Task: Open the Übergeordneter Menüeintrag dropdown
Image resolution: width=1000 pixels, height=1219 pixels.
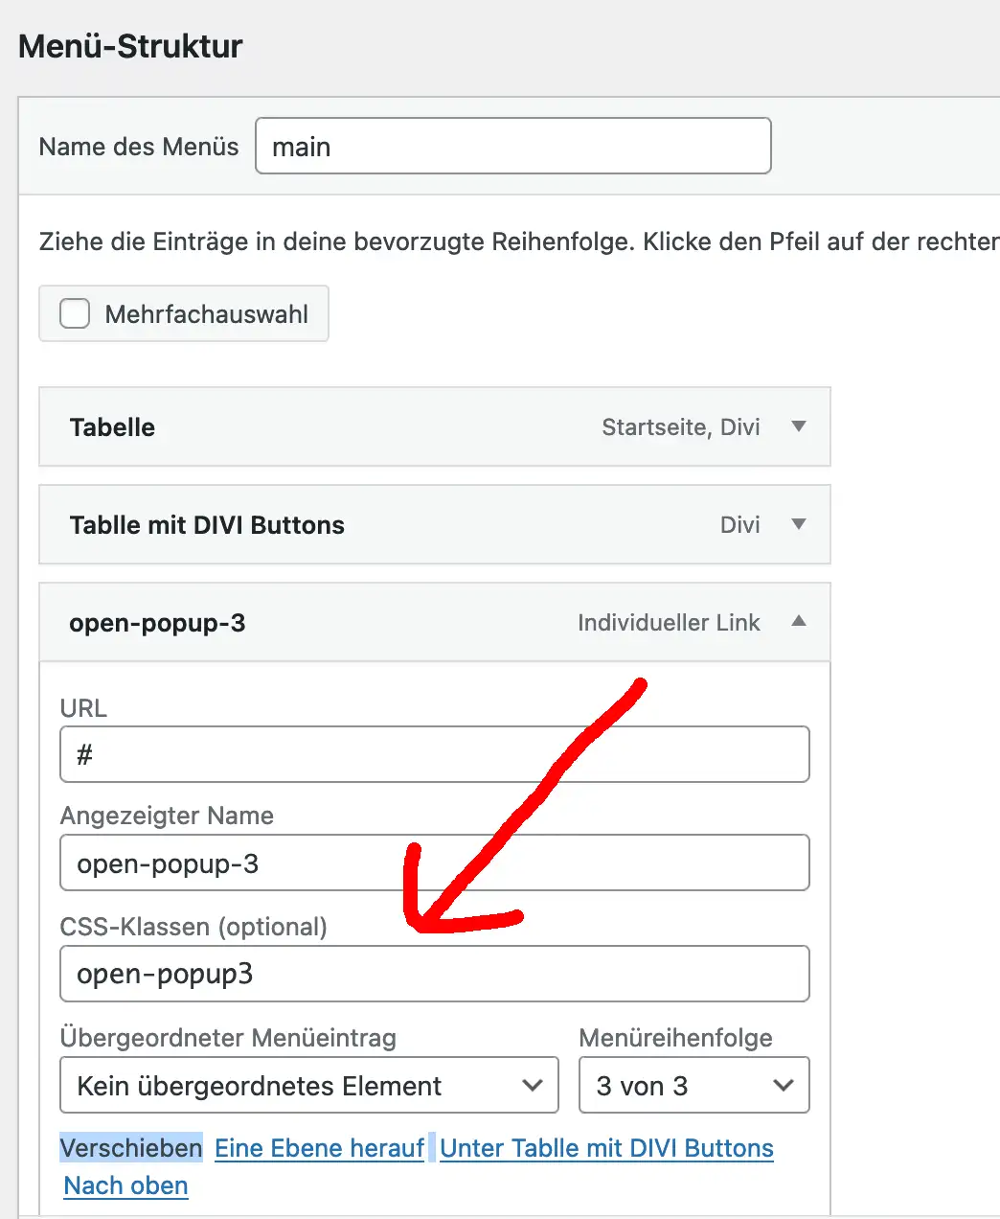Action: click(308, 1085)
